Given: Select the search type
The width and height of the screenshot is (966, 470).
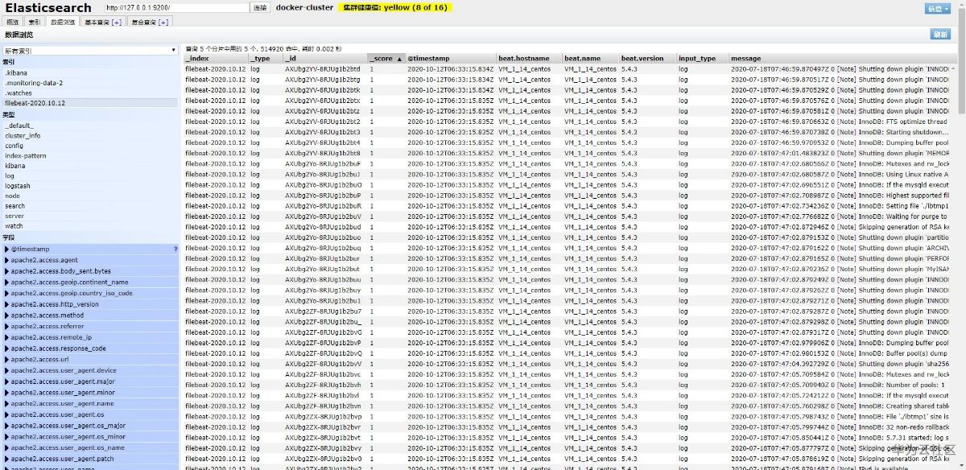Looking at the screenshot, I should point(14,206).
